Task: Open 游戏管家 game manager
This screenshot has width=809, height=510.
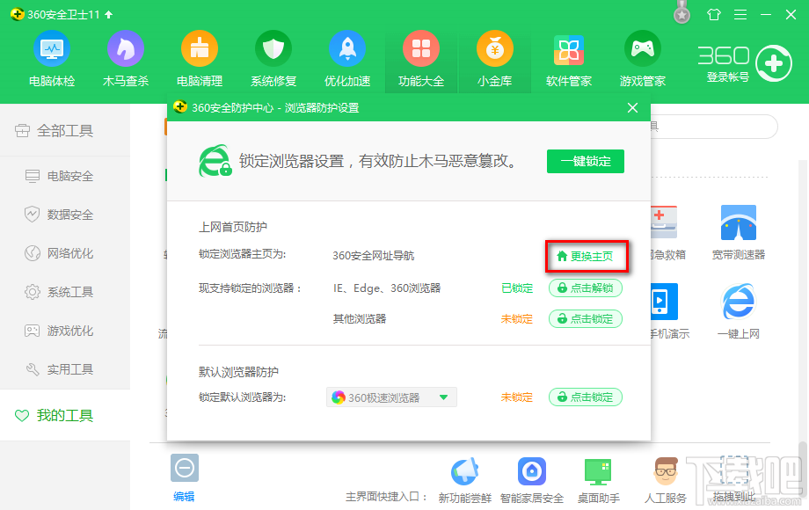Action: click(642, 59)
